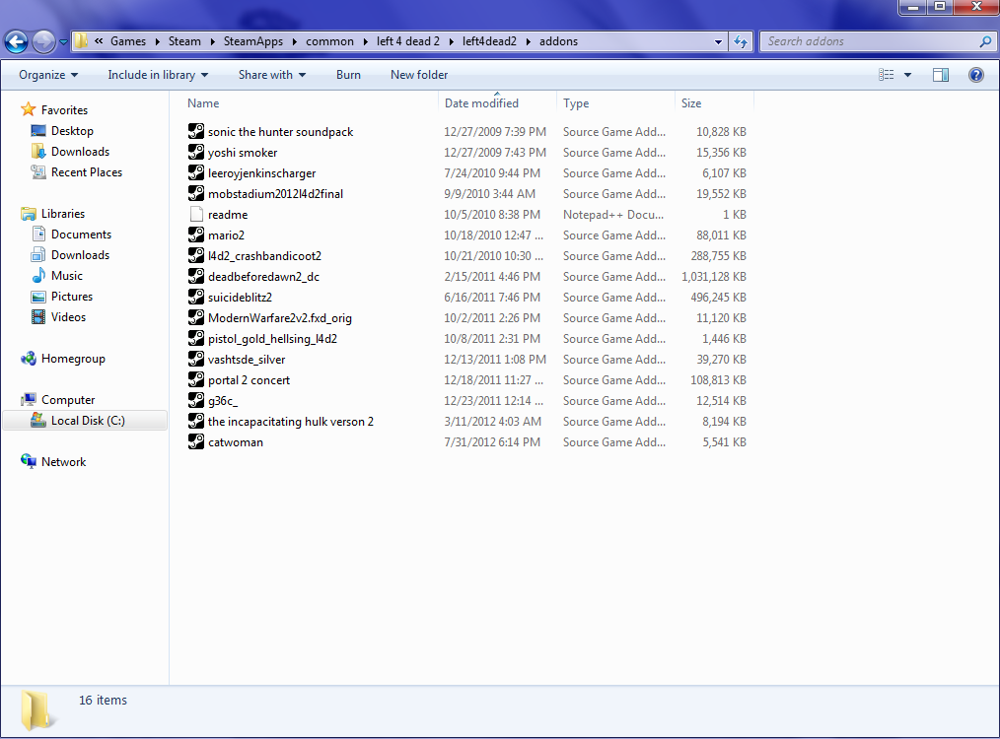
Task: Click the Search addons field
Action: click(871, 41)
